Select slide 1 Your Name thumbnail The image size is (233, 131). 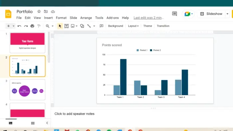(28, 43)
